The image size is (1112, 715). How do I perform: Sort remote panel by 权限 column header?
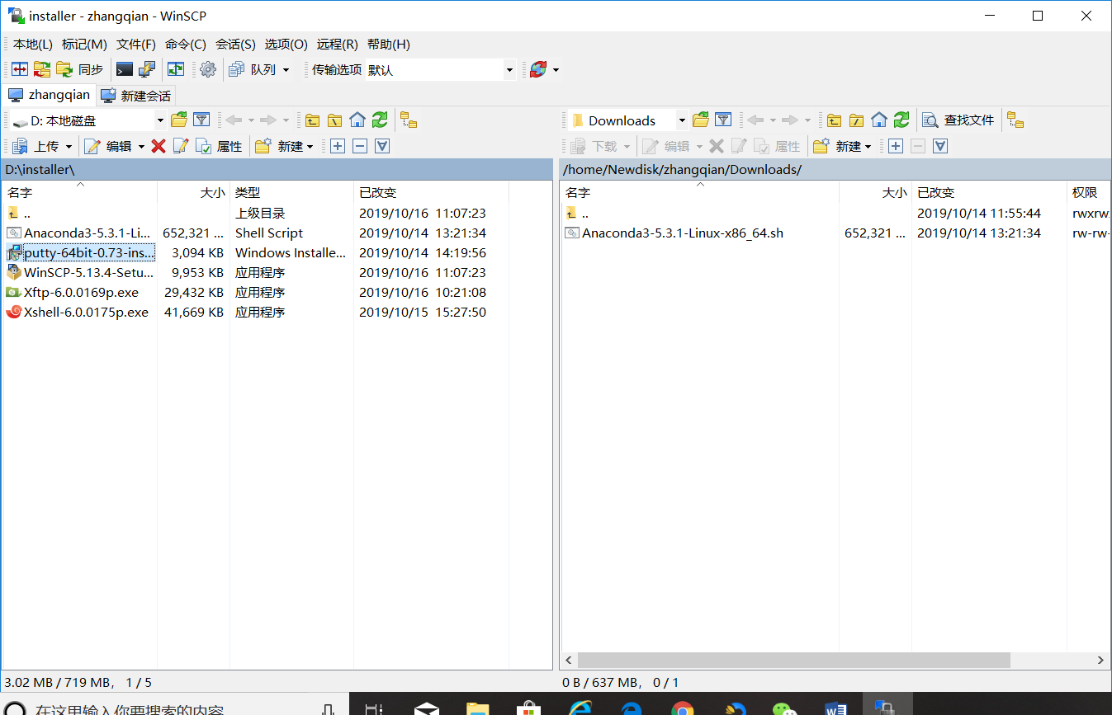coord(1088,192)
